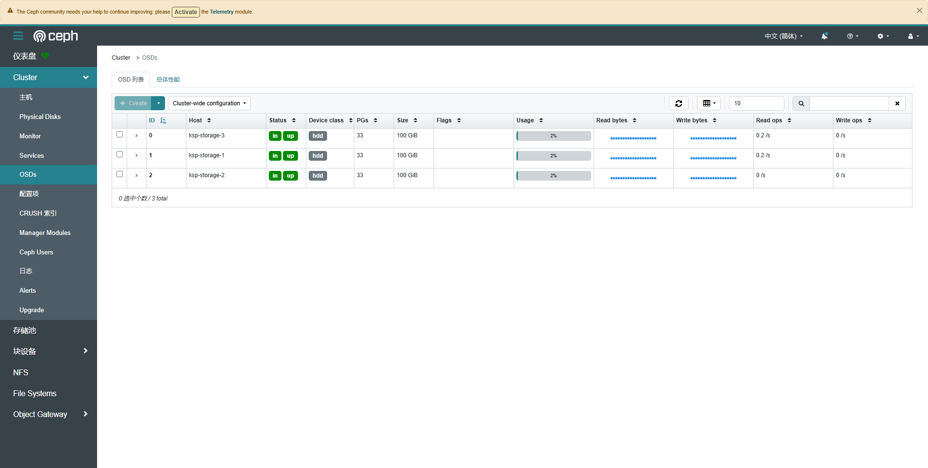Select checkbox for OSD ksp-storage-3
Image resolution: width=928 pixels, height=468 pixels.
point(119,134)
